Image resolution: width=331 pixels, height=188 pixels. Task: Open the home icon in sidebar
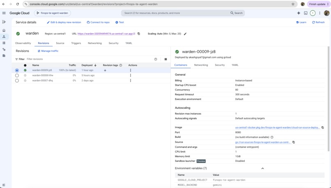[x=4, y=30]
